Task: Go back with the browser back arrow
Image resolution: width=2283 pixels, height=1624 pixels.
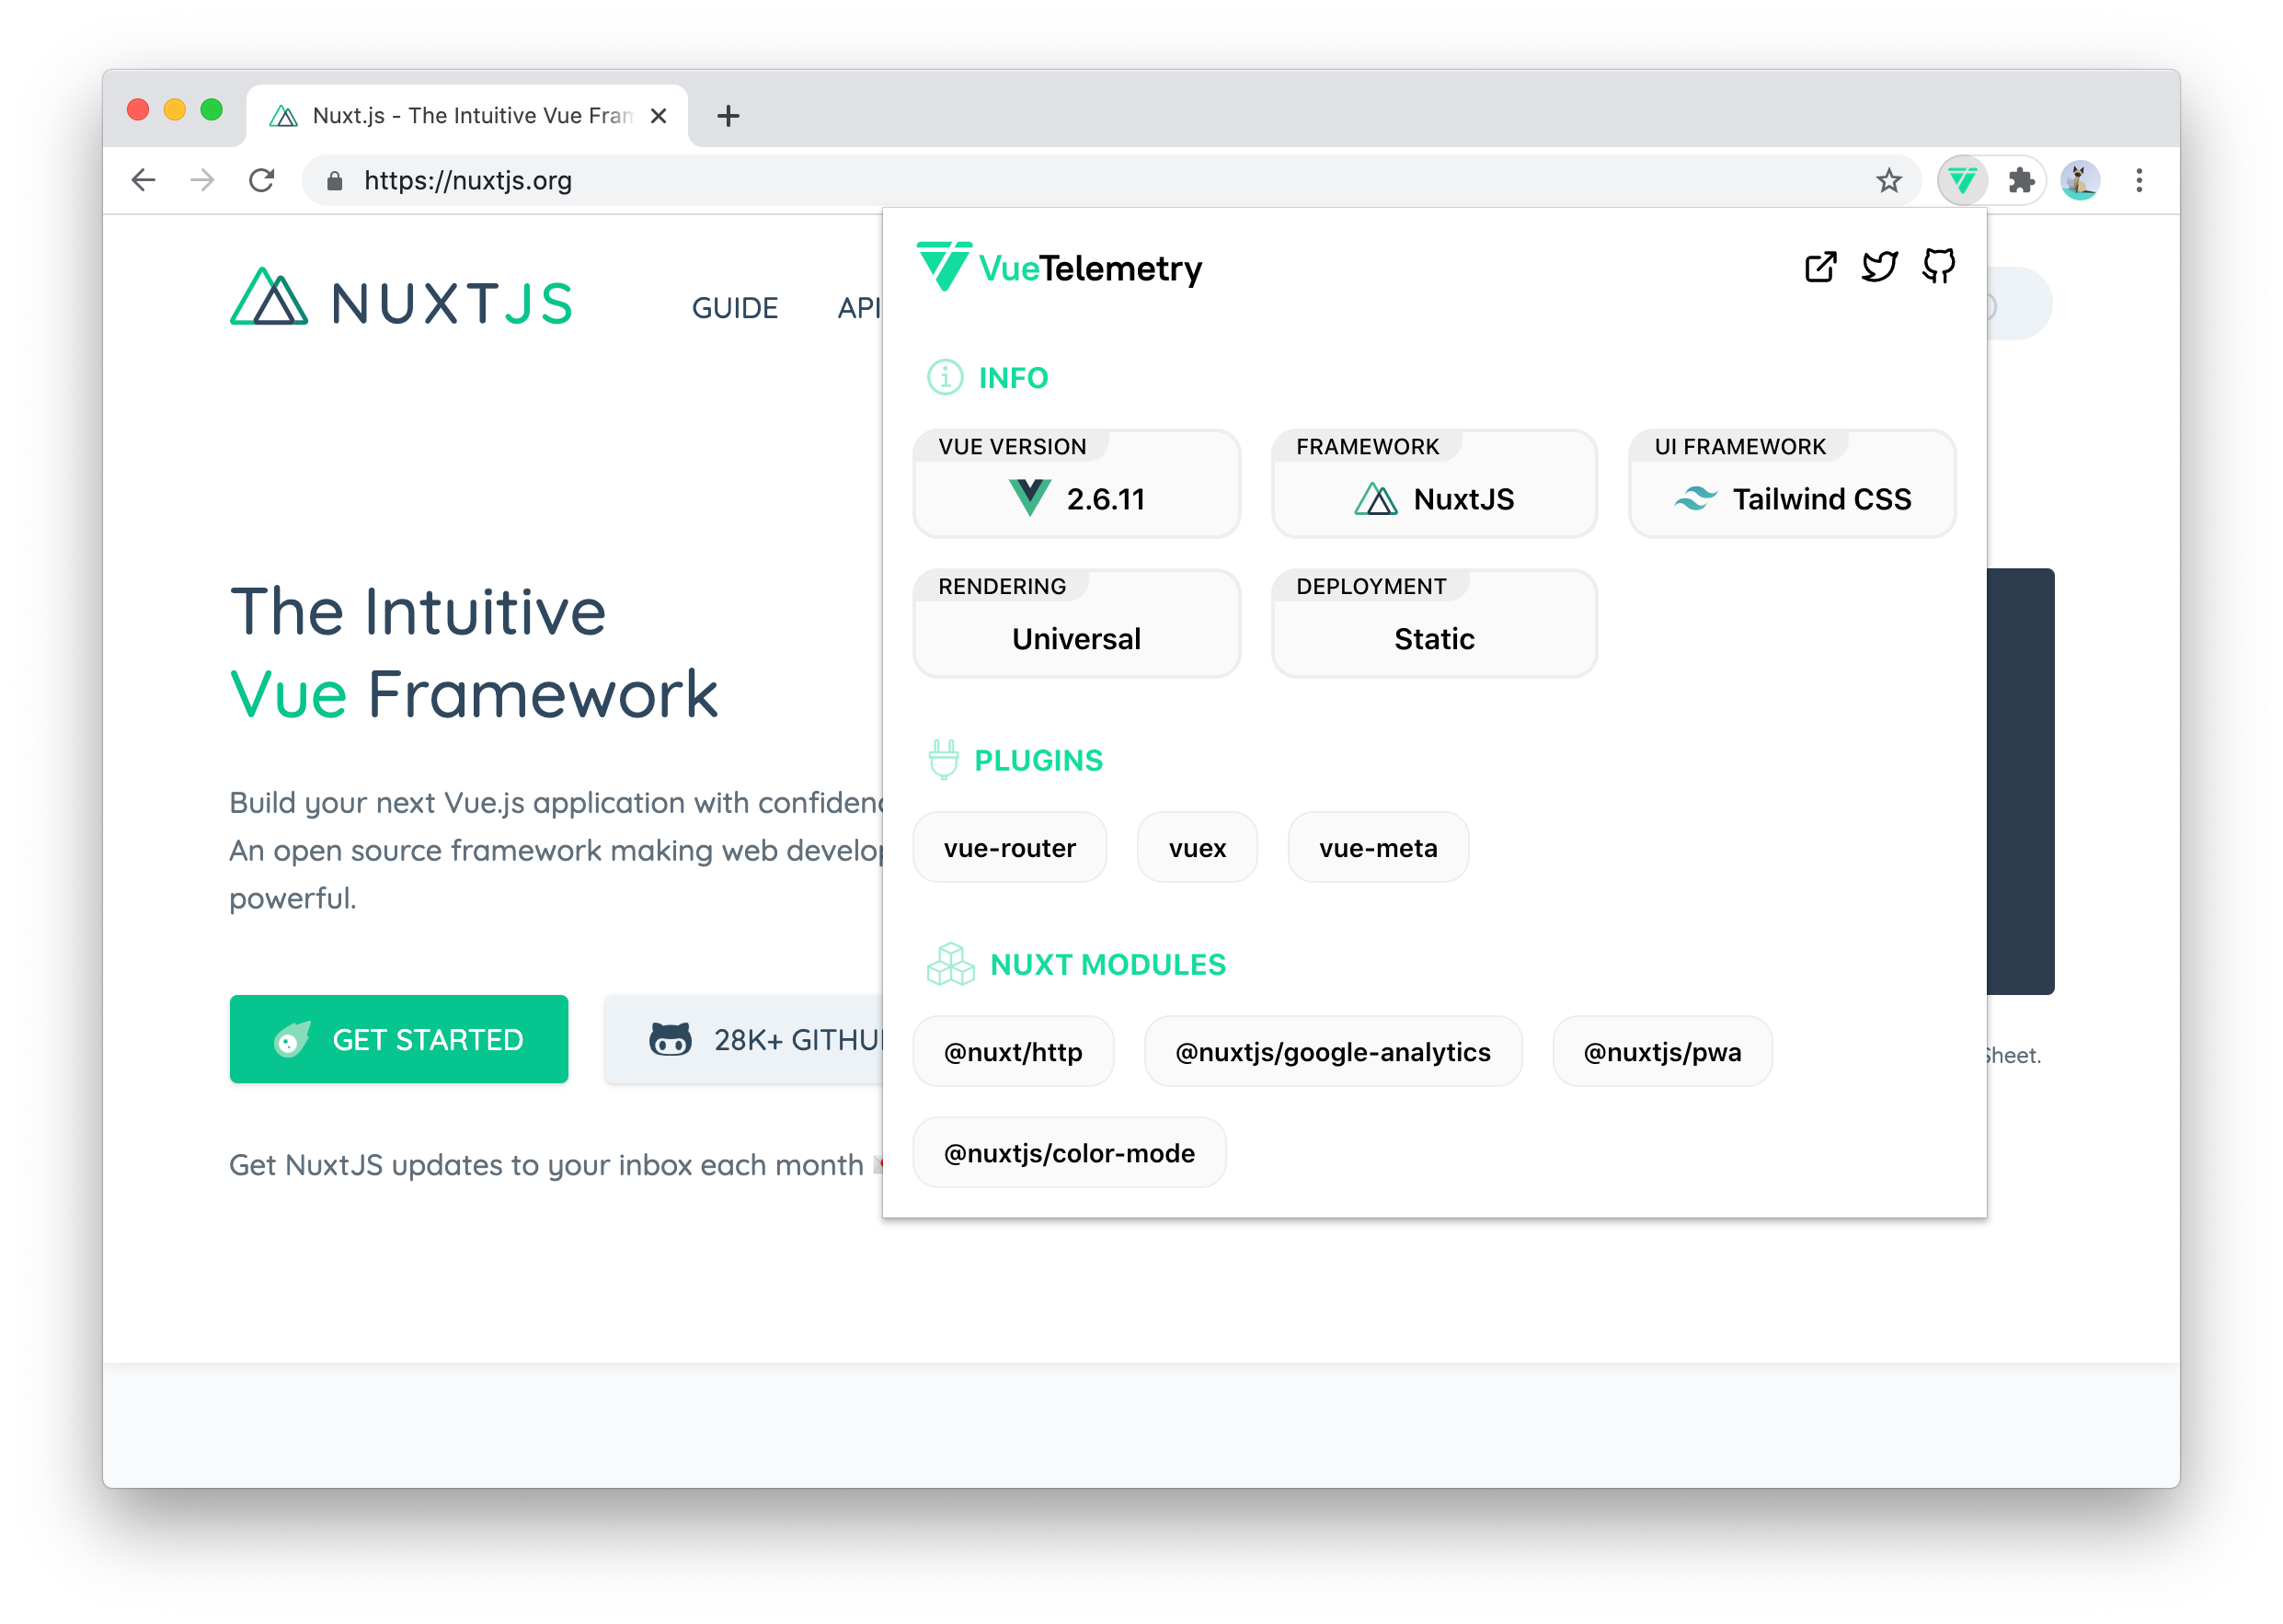Action: click(144, 181)
